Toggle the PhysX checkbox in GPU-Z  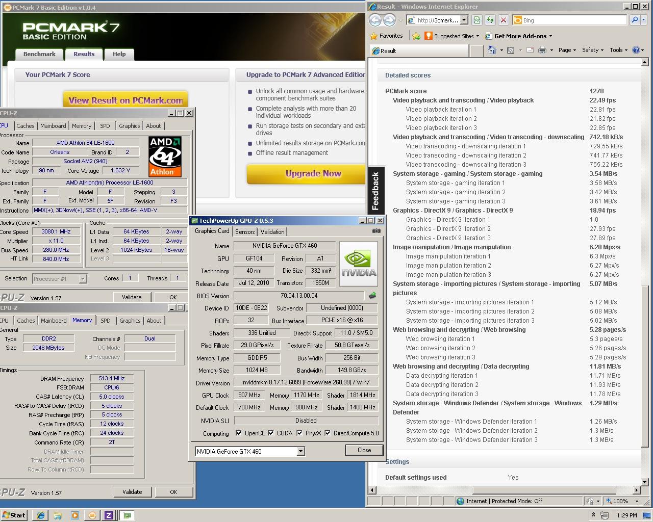[x=299, y=433]
